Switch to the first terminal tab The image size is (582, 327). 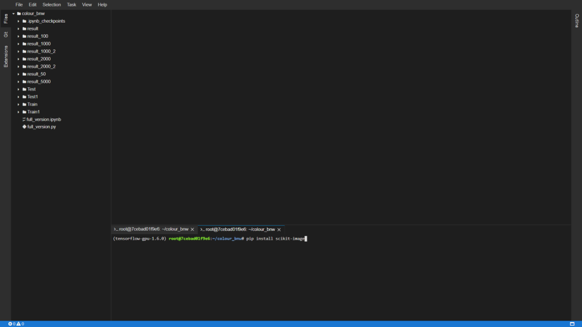click(154, 230)
